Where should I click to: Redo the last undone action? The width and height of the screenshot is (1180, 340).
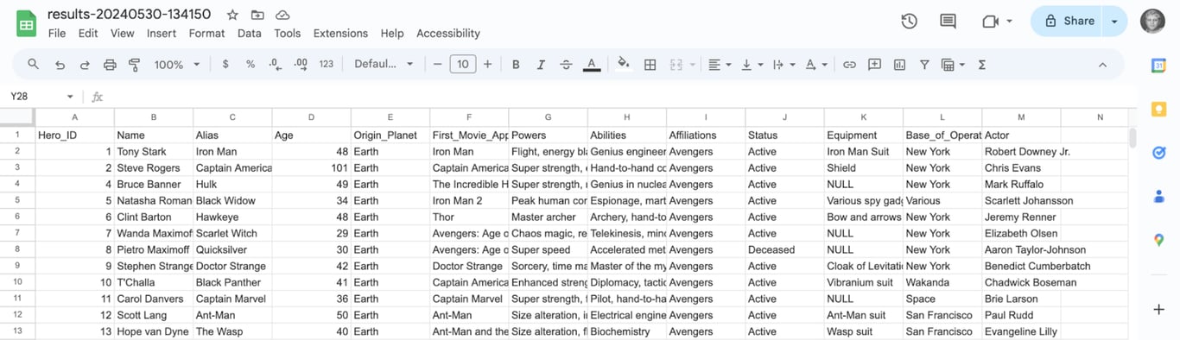pyautogui.click(x=85, y=65)
